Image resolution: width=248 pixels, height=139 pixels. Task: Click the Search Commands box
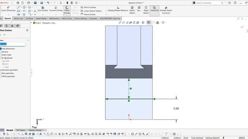[208, 3]
